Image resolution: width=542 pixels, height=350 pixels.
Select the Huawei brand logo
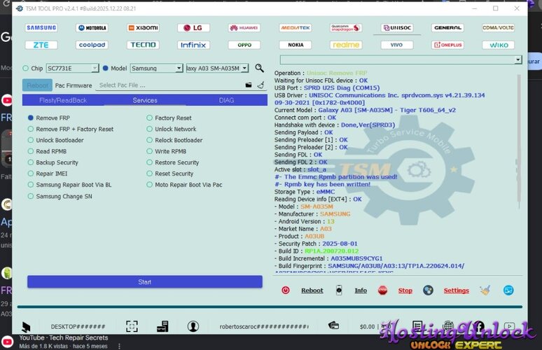244,27
